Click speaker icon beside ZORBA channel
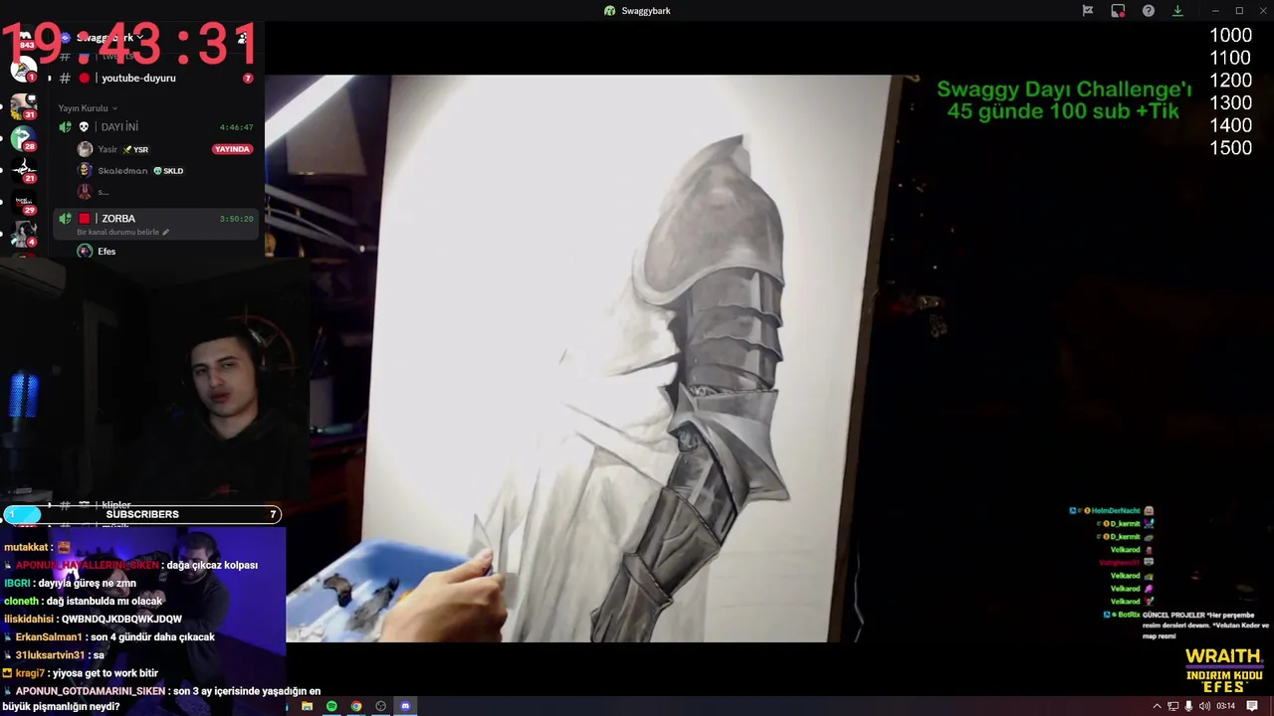This screenshot has width=1274, height=716. [65, 219]
